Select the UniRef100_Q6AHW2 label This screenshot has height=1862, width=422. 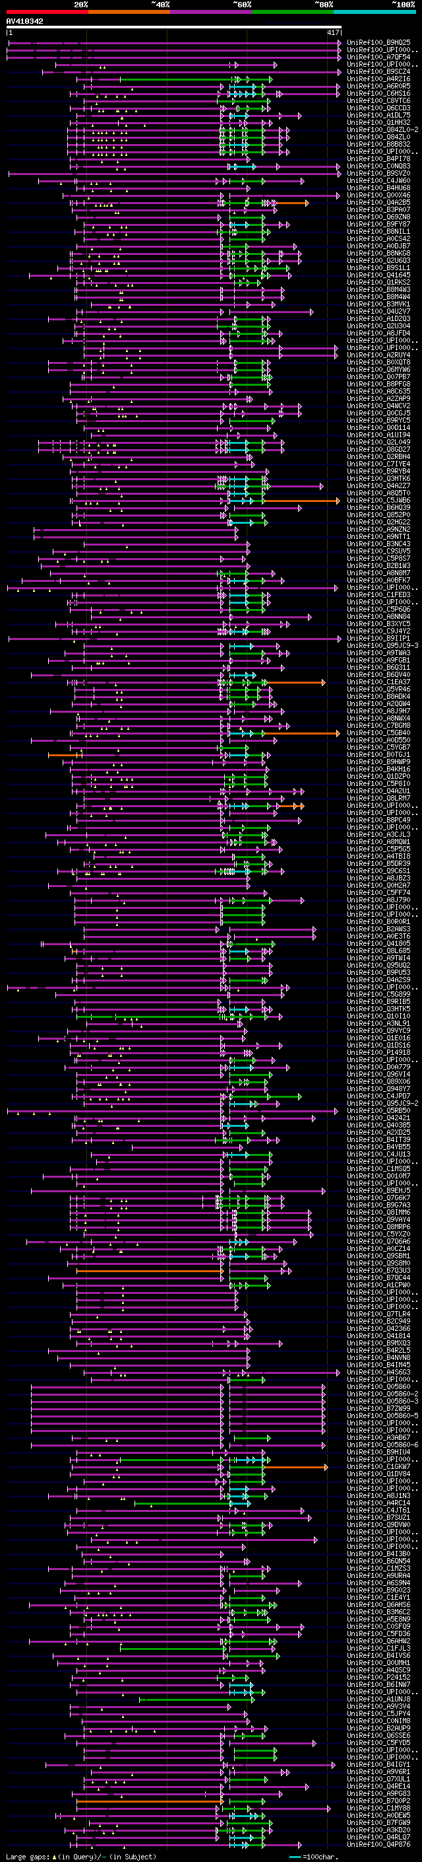(378, 1640)
